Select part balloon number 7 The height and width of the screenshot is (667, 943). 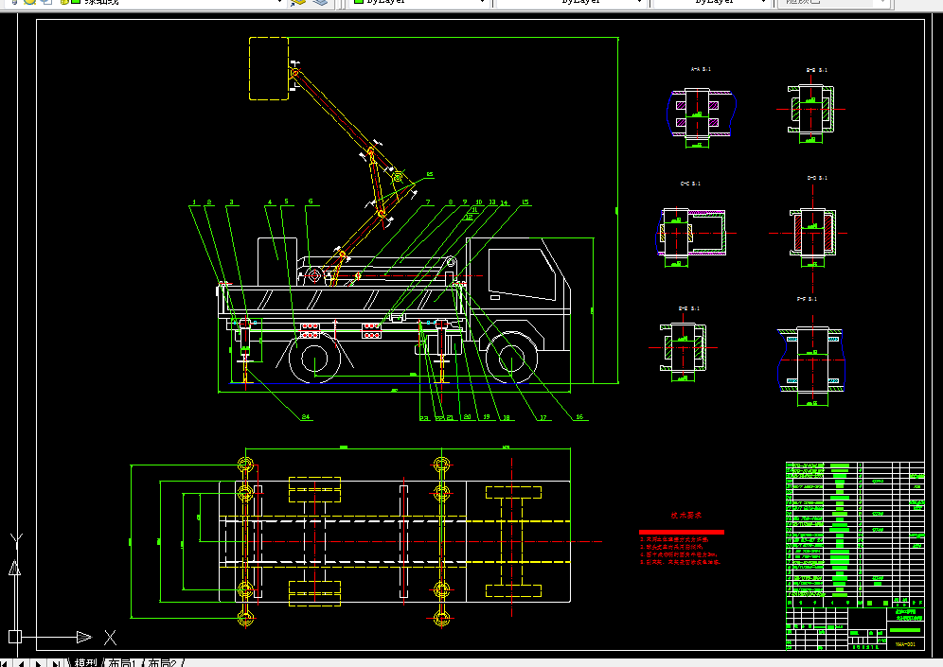428,202
